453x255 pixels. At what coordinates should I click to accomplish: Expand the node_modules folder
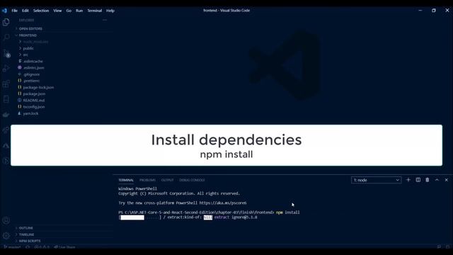click(x=35, y=42)
